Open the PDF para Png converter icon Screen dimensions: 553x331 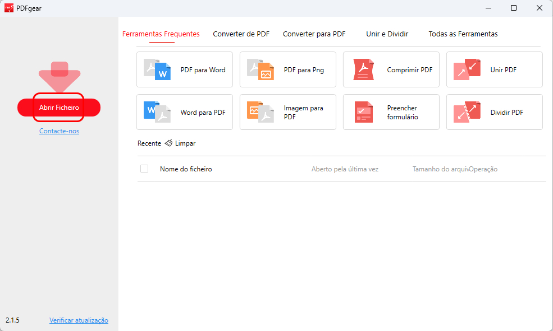pyautogui.click(x=260, y=69)
